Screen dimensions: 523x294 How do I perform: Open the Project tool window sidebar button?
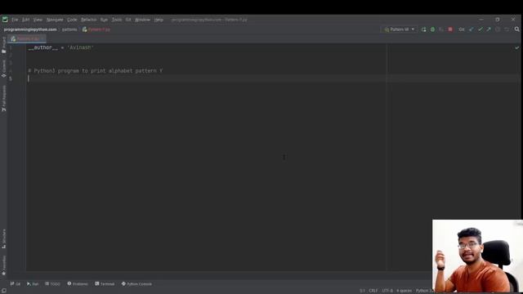click(x=4, y=45)
